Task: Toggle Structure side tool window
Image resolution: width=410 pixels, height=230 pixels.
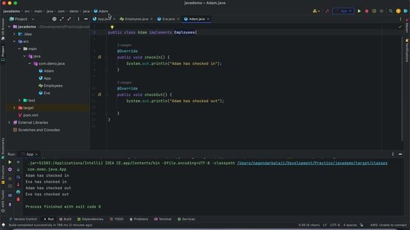Action: pos(3,175)
